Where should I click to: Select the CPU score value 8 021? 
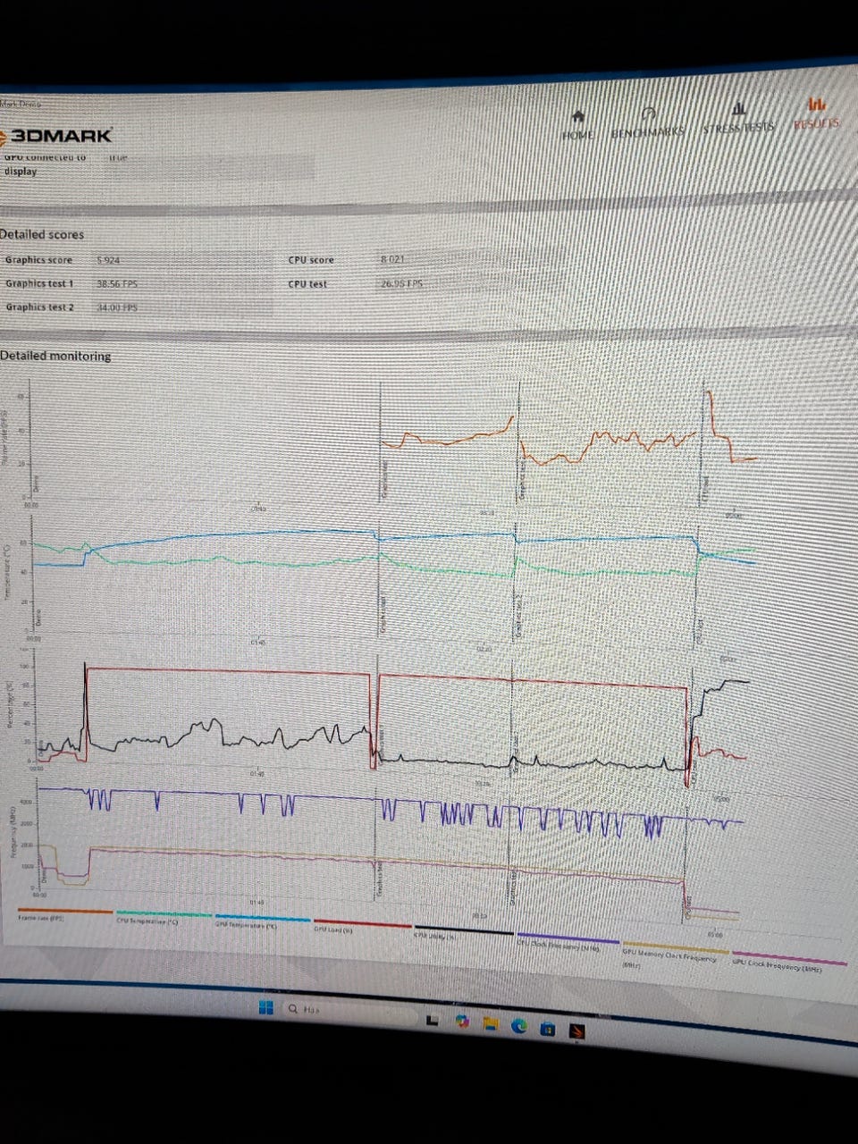click(392, 259)
